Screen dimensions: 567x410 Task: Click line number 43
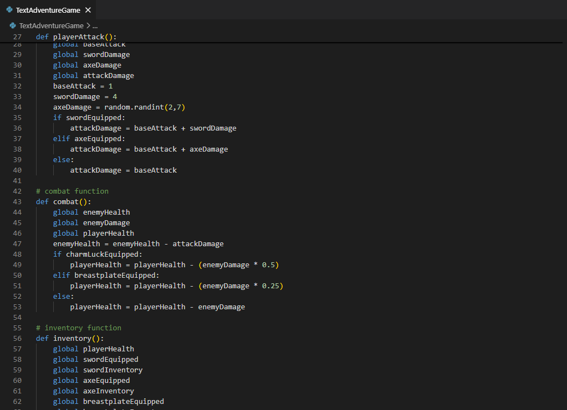click(x=17, y=202)
